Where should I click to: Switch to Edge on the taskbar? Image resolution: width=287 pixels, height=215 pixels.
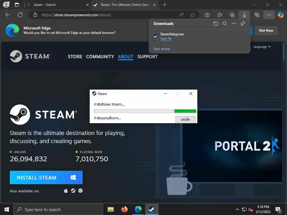coord(138,209)
